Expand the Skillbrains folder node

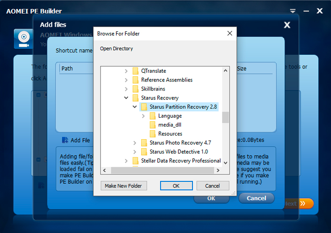(x=126, y=89)
